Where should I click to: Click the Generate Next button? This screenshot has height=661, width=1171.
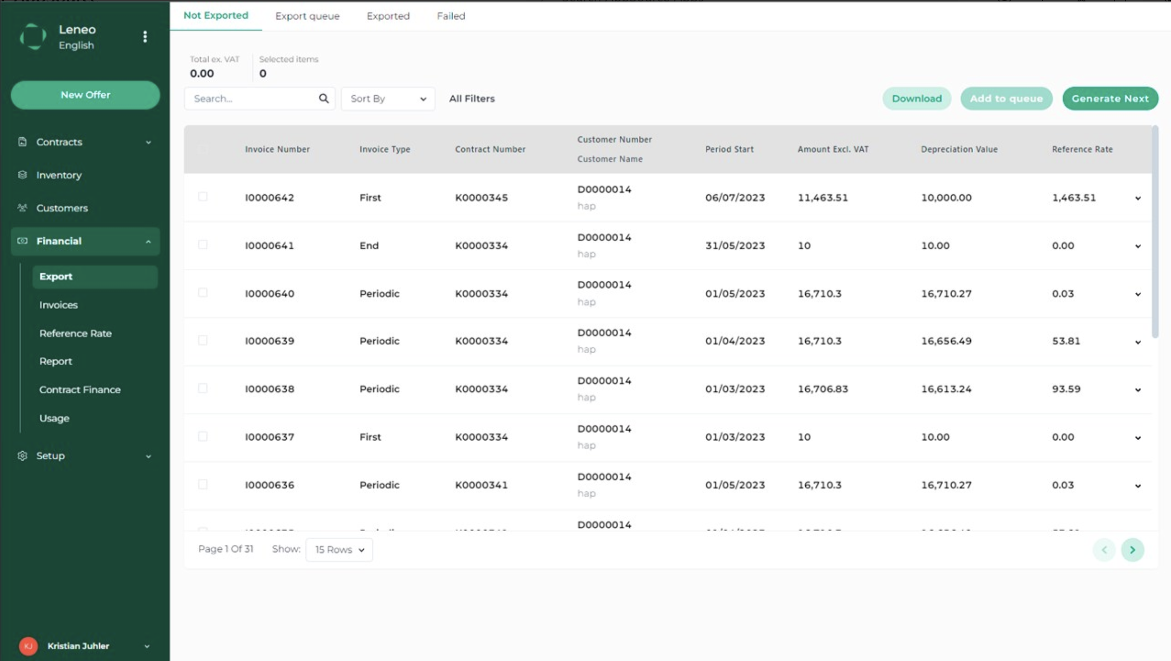coord(1110,98)
